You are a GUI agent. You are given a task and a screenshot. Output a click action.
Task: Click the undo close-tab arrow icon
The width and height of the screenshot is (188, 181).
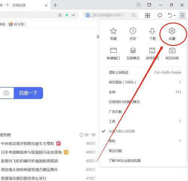point(170,15)
